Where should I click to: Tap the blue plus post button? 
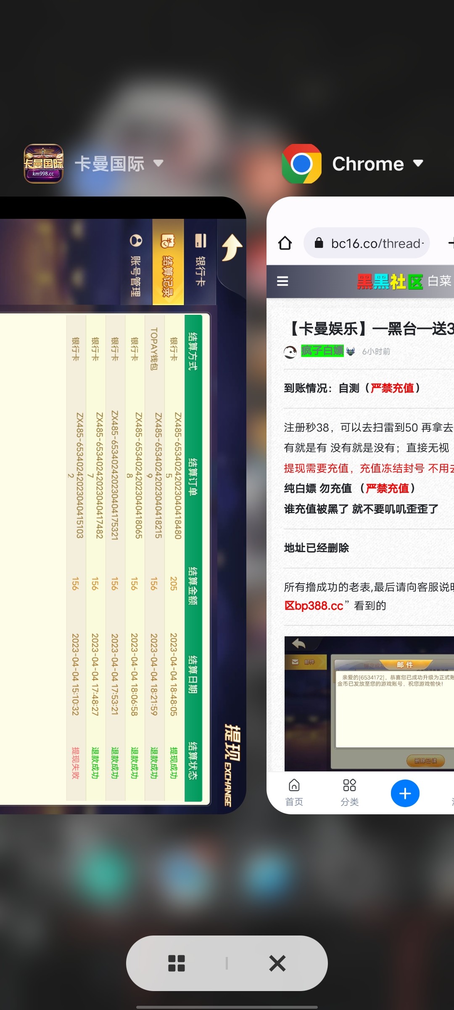405,794
